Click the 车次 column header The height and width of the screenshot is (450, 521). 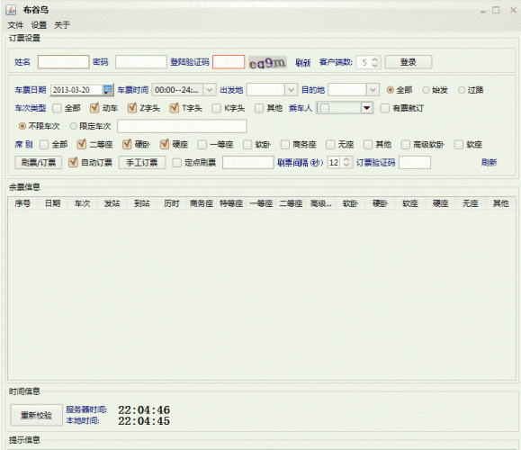click(x=82, y=203)
